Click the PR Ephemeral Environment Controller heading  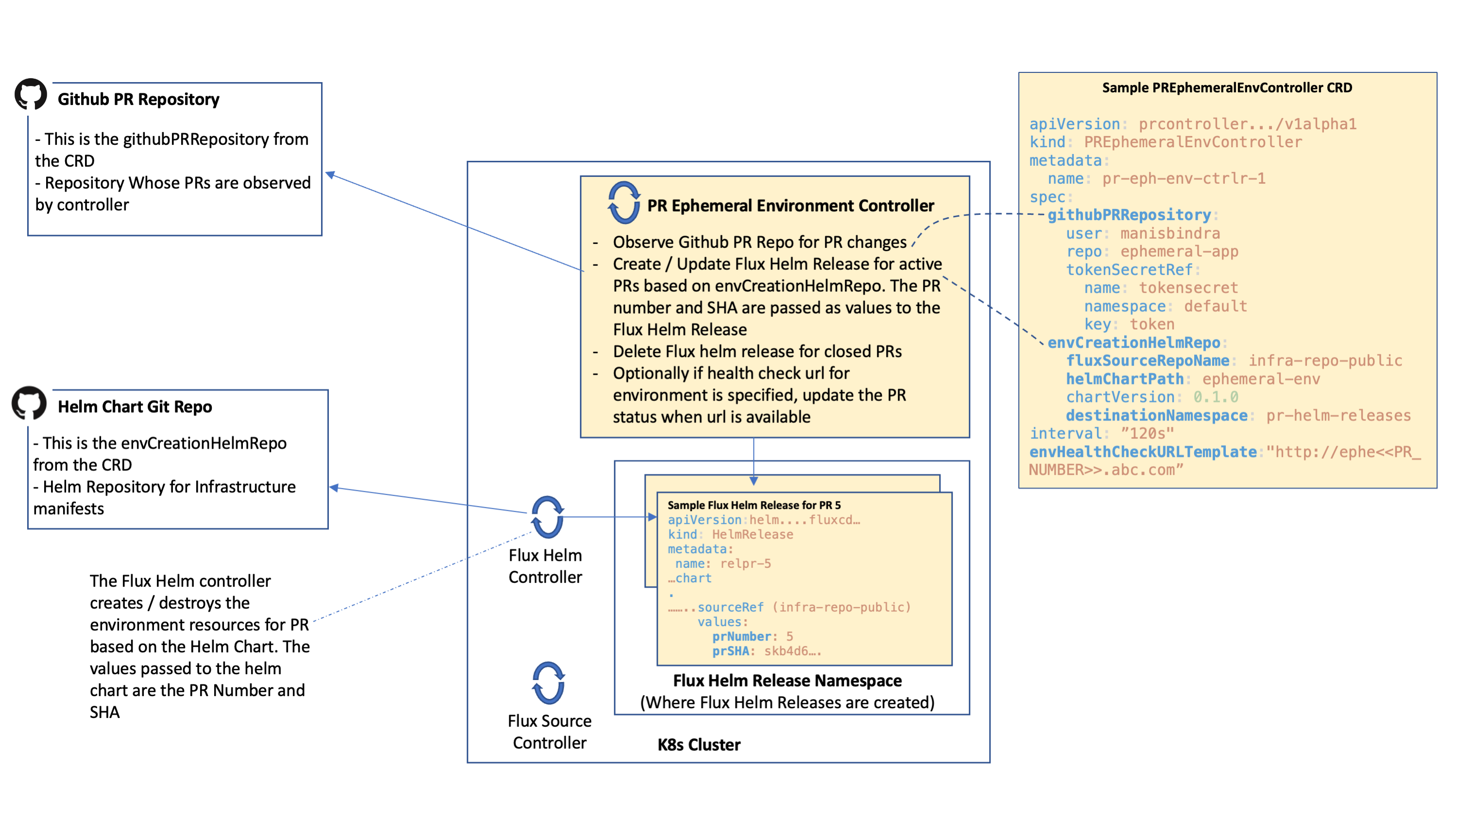pyautogui.click(x=790, y=206)
